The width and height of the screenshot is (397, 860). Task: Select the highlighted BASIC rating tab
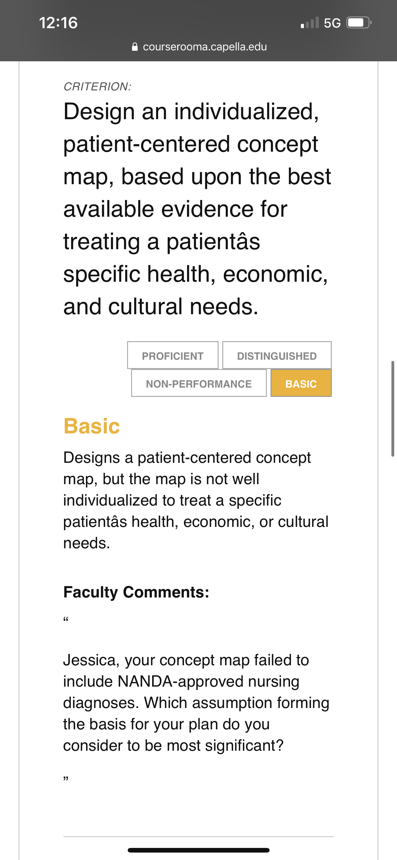(x=301, y=383)
